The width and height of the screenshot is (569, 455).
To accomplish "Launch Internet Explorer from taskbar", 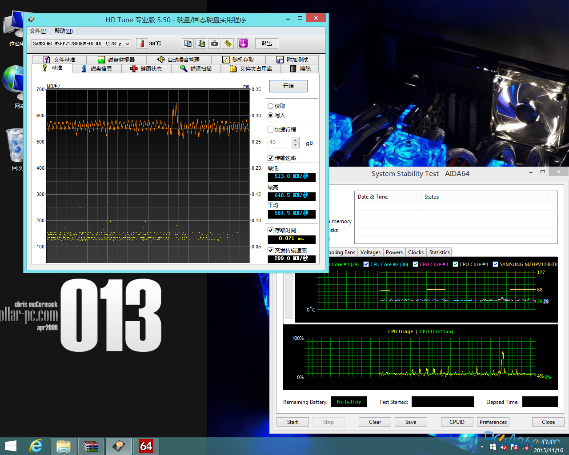I will (36, 446).
